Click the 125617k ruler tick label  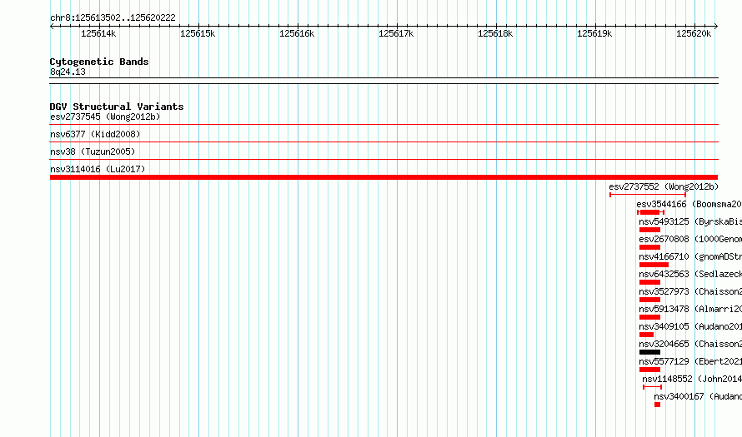click(396, 33)
